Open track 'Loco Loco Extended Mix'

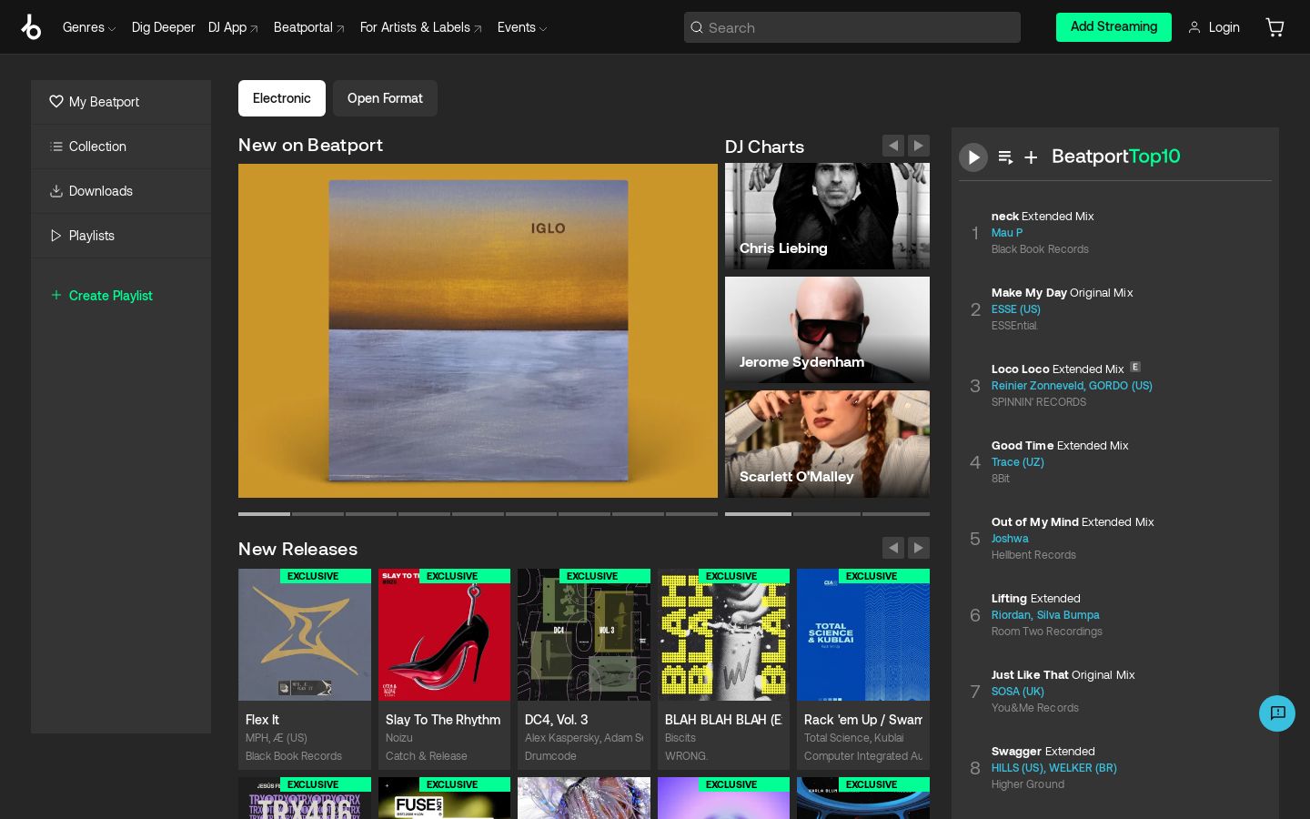pos(1058,369)
